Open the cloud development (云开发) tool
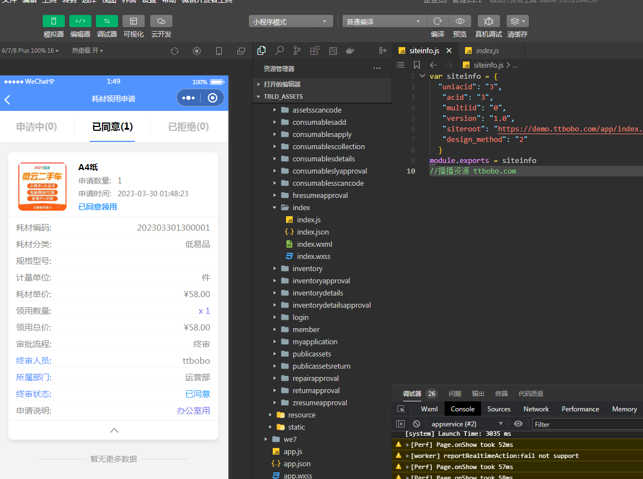Screen dimensions: 643x479 (x=161, y=21)
